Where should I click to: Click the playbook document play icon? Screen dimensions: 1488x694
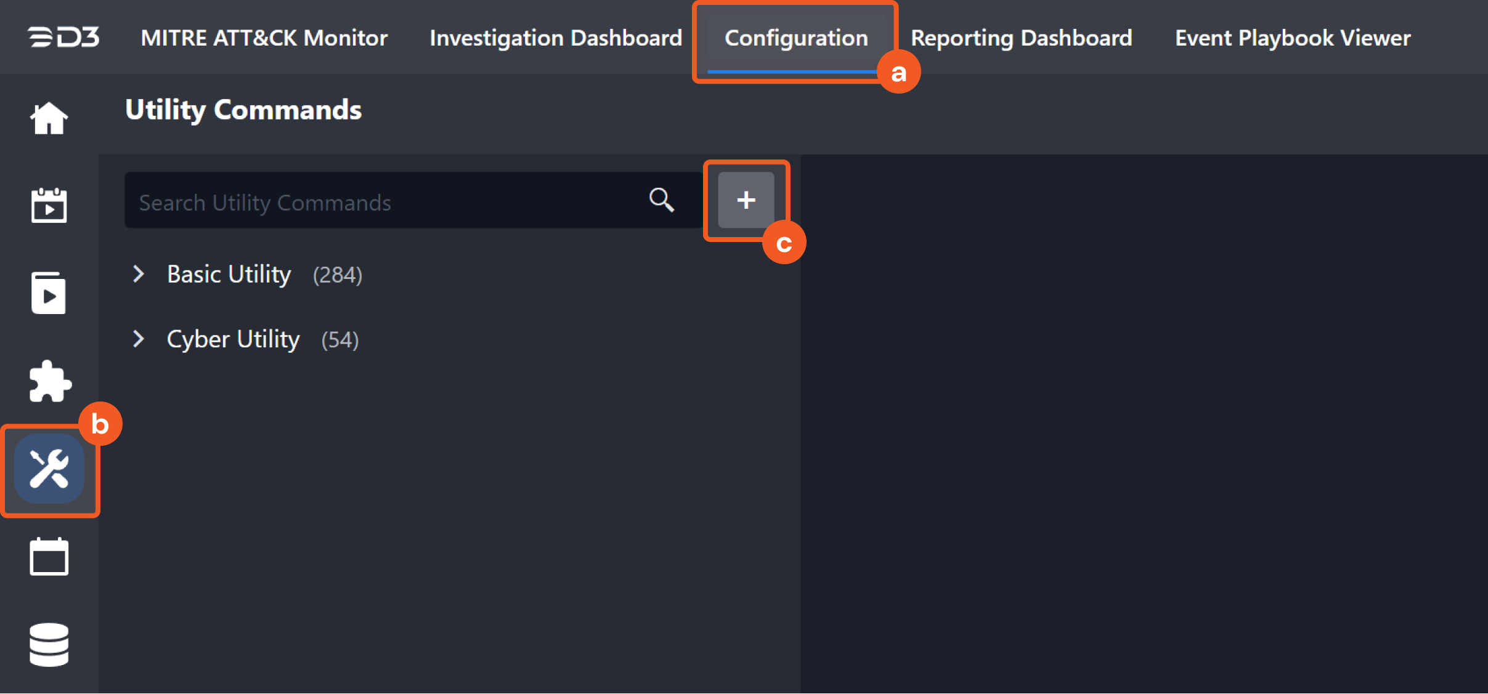click(49, 293)
